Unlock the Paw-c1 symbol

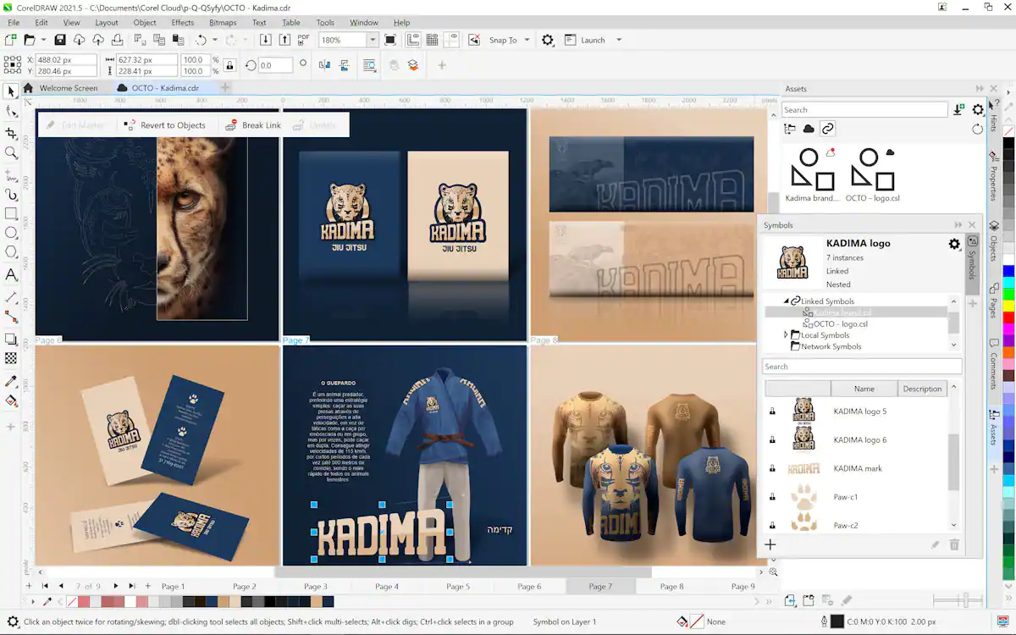[x=771, y=497]
